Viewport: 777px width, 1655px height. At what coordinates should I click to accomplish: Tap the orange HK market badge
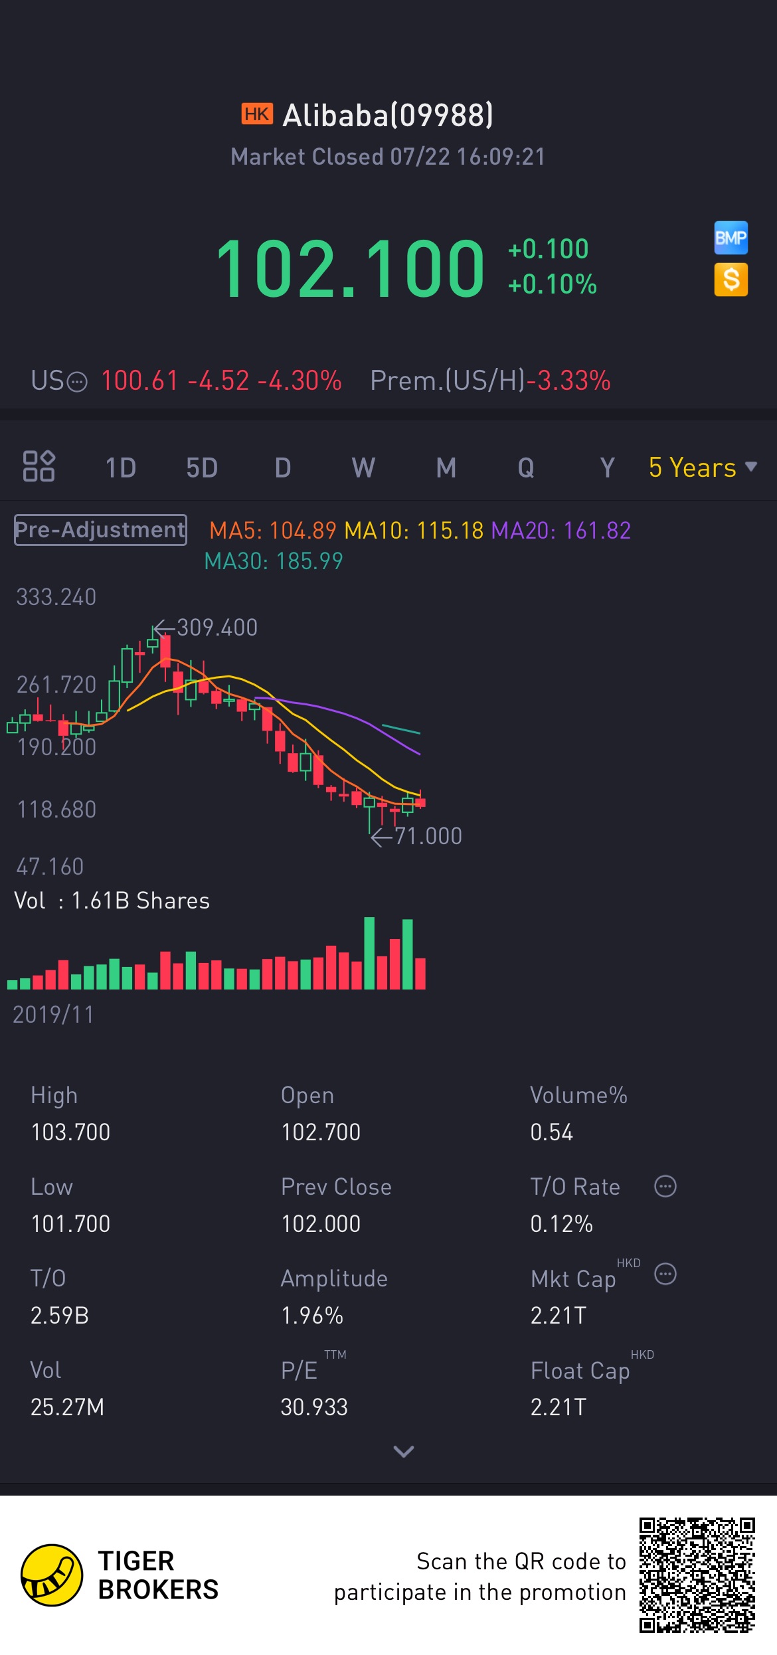coord(256,114)
